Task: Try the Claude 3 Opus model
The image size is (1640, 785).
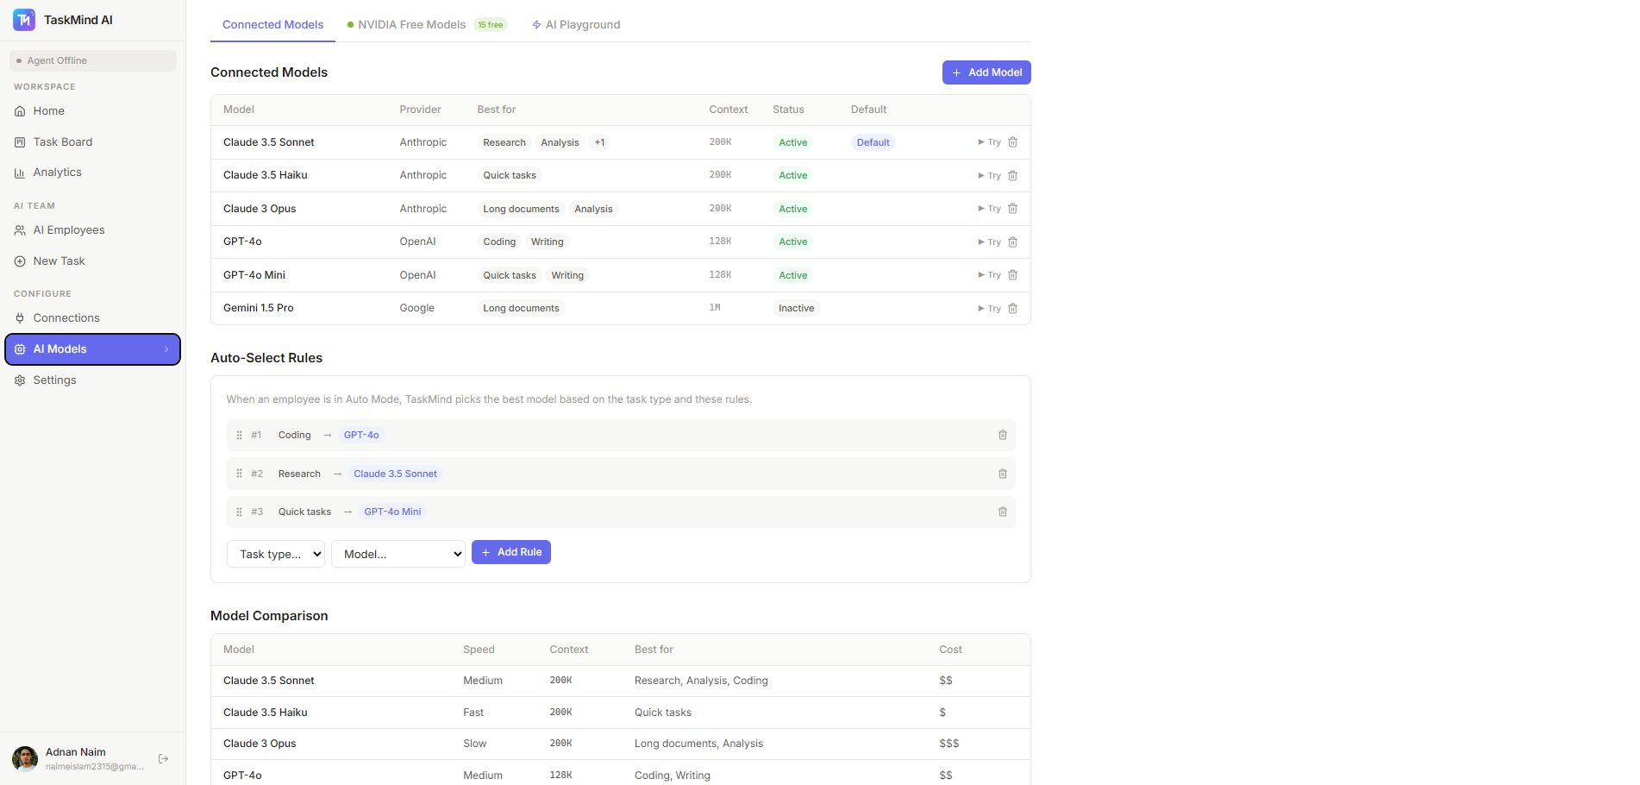Action: 989,209
